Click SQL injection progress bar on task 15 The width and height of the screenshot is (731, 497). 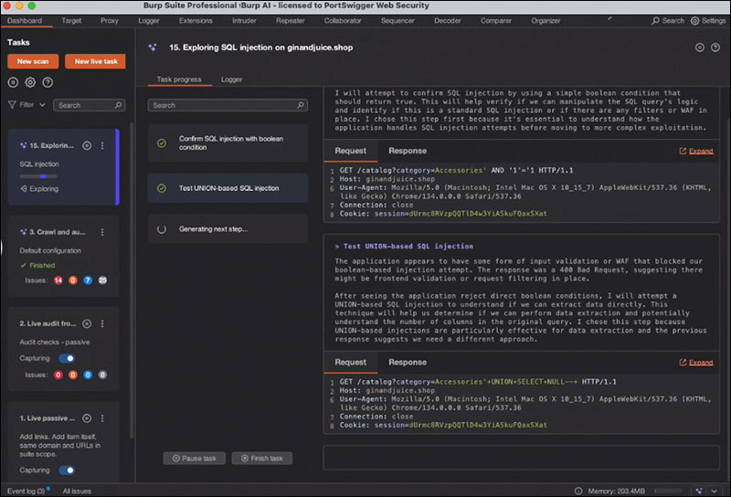click(x=38, y=176)
